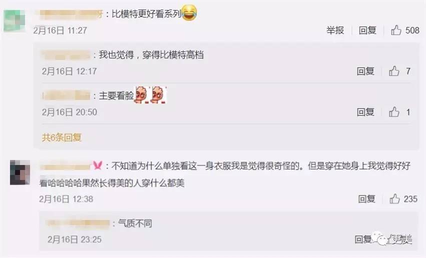Like the comment with 508 likes
Image resolution: width=426 pixels, height=258 pixels.
[x=396, y=30]
